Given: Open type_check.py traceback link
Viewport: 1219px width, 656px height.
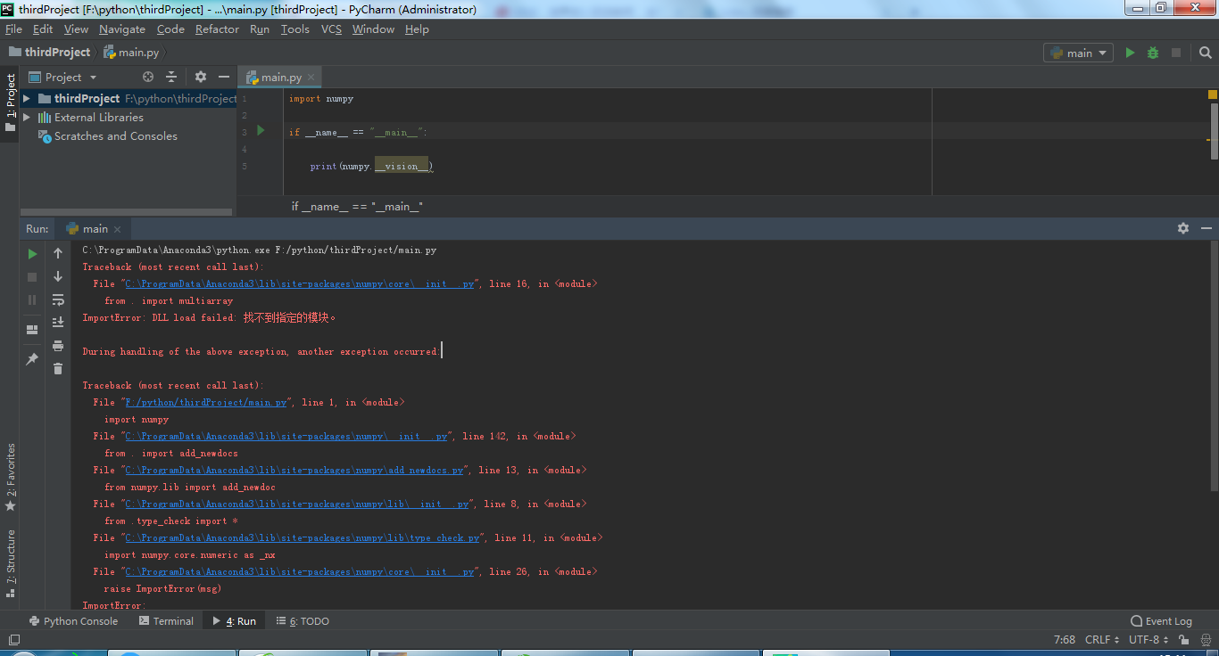Looking at the screenshot, I should 303,537.
